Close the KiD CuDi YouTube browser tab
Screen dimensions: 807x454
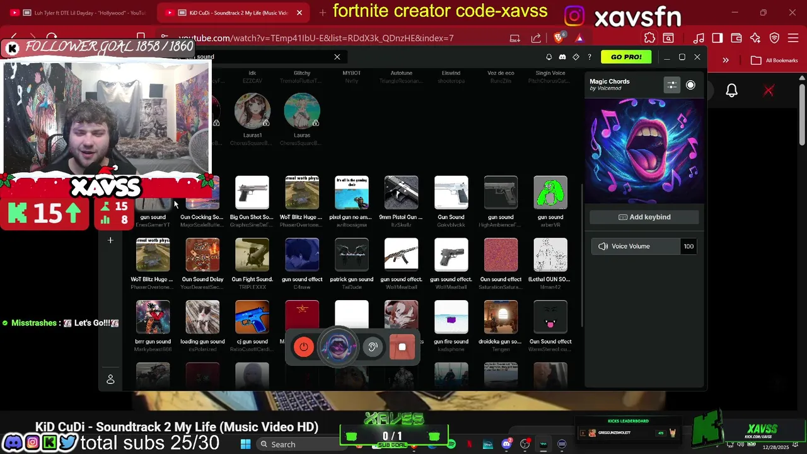point(299,13)
